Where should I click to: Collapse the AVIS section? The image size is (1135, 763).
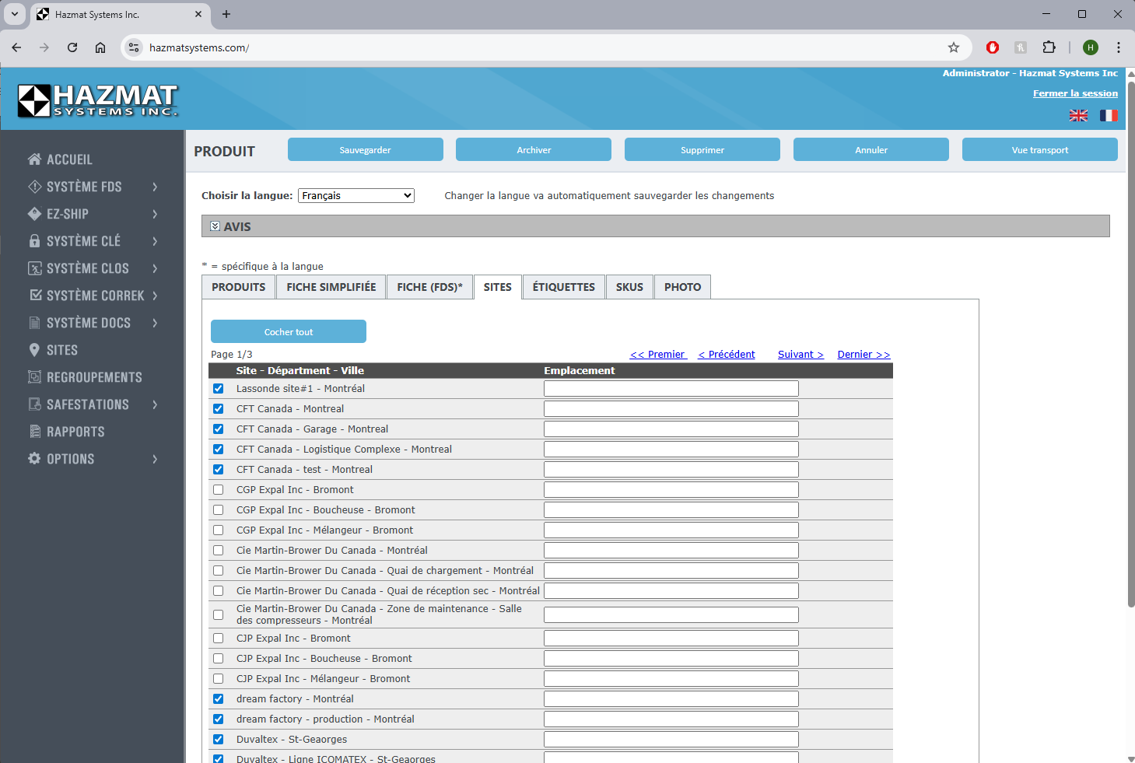point(215,226)
